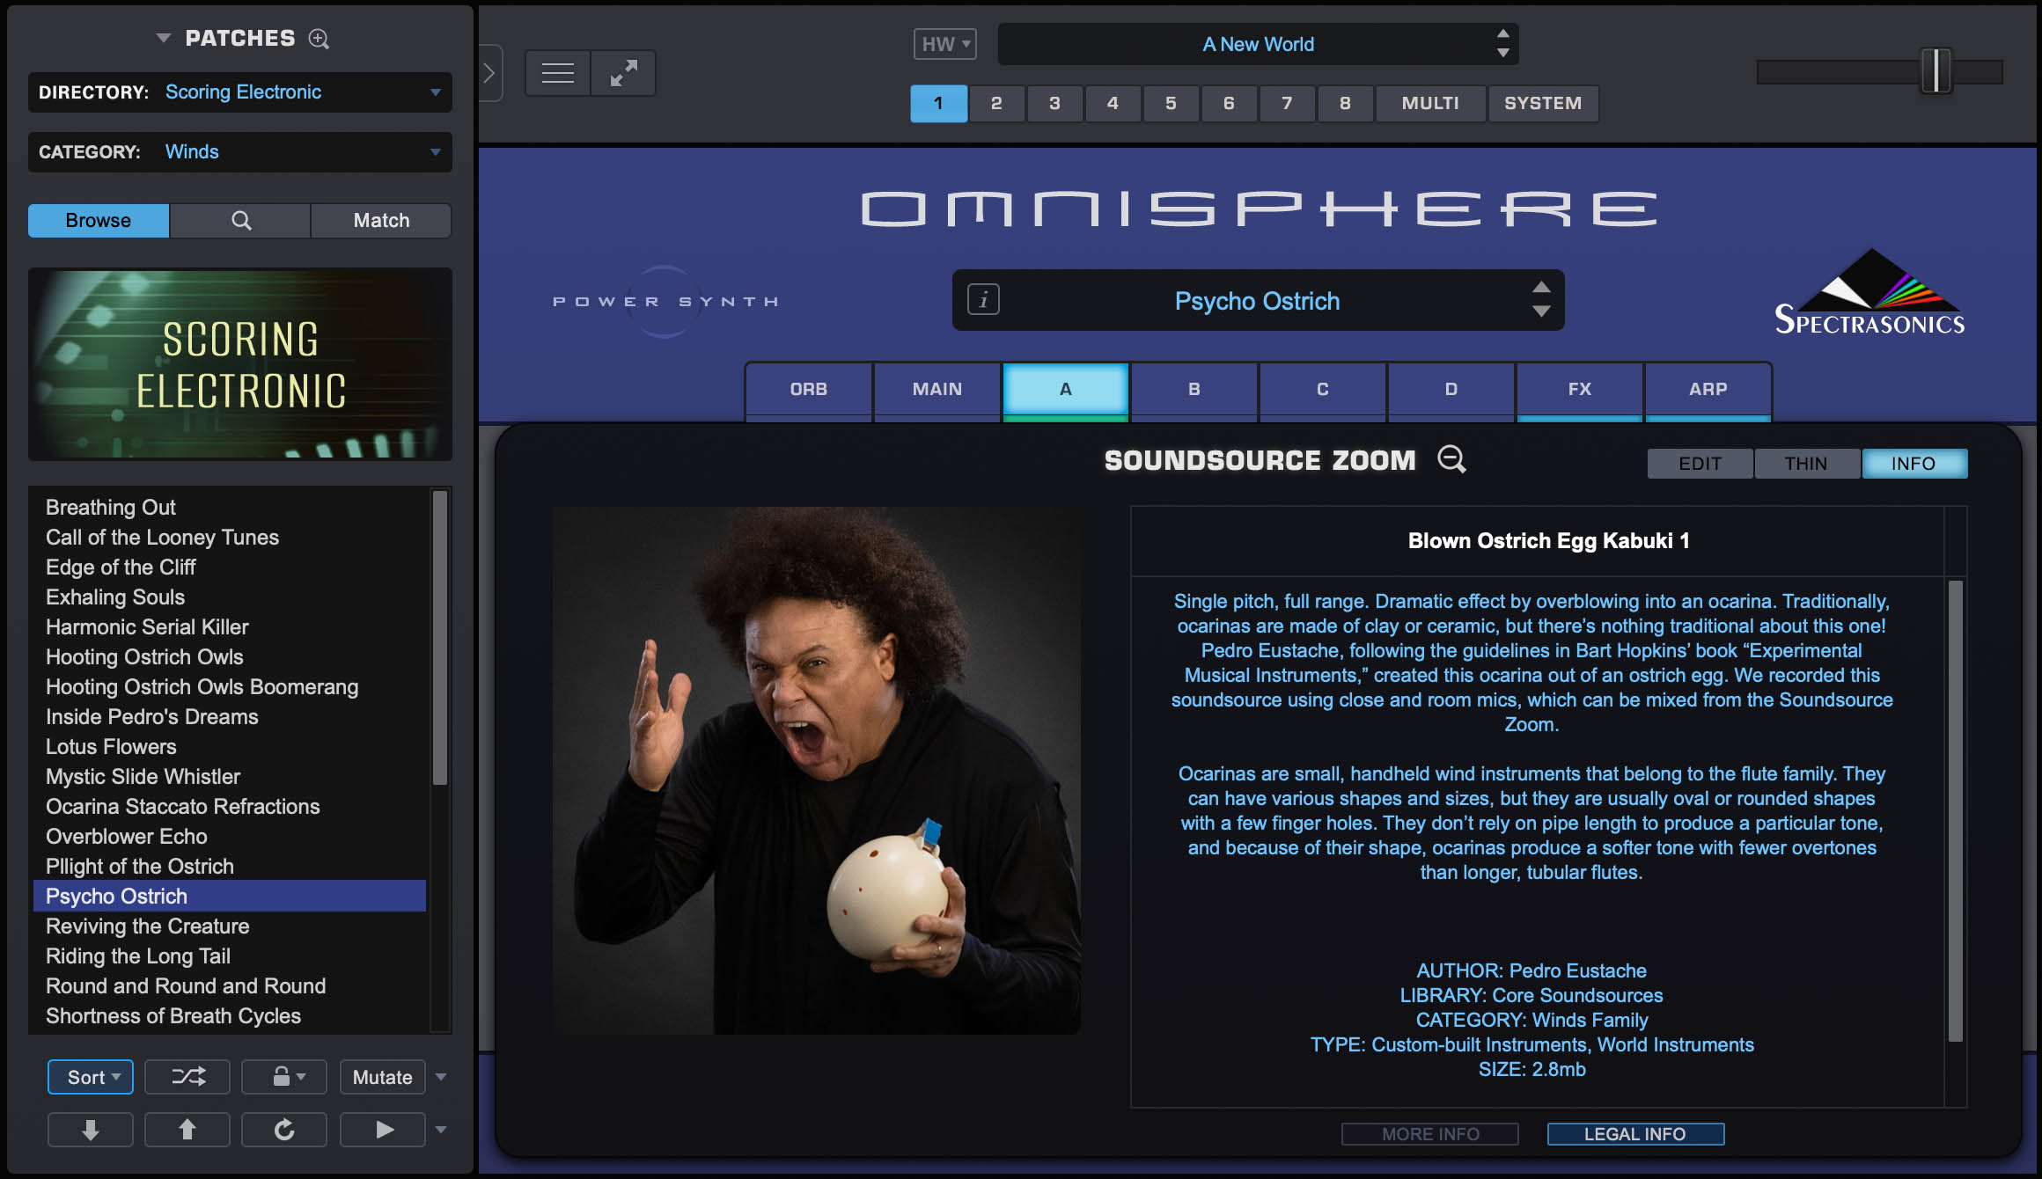Image resolution: width=2042 pixels, height=1179 pixels.
Task: Select the Match browsing mode
Action: tap(380, 220)
